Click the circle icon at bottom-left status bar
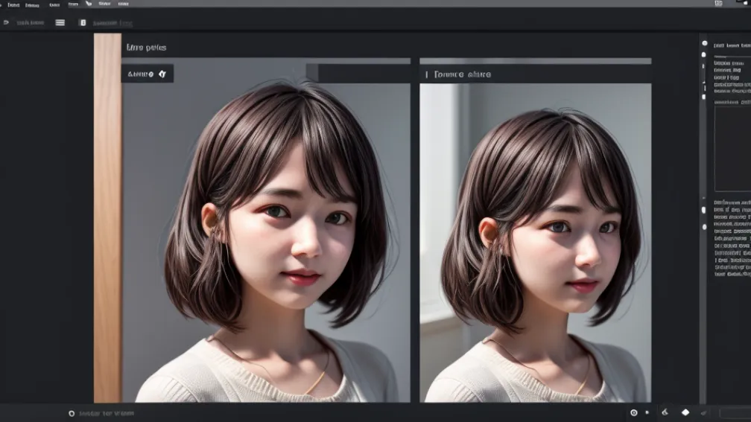Screen dimensions: 751x422 (72, 413)
